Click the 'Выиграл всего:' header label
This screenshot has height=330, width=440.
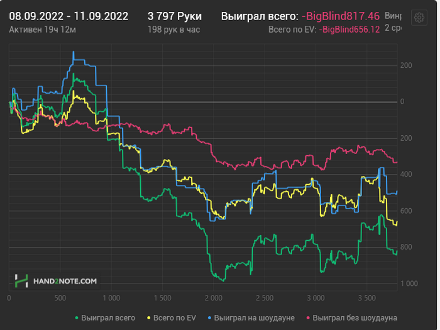pyautogui.click(x=260, y=16)
